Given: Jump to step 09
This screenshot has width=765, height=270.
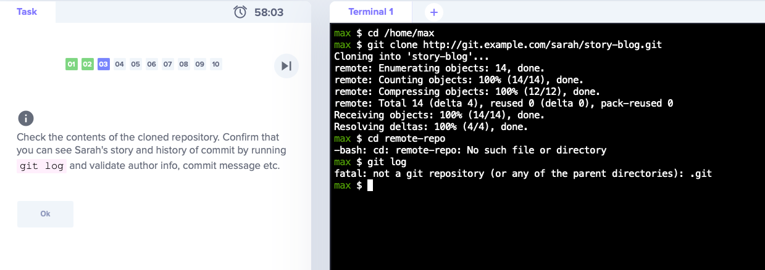Looking at the screenshot, I should pyautogui.click(x=199, y=64).
